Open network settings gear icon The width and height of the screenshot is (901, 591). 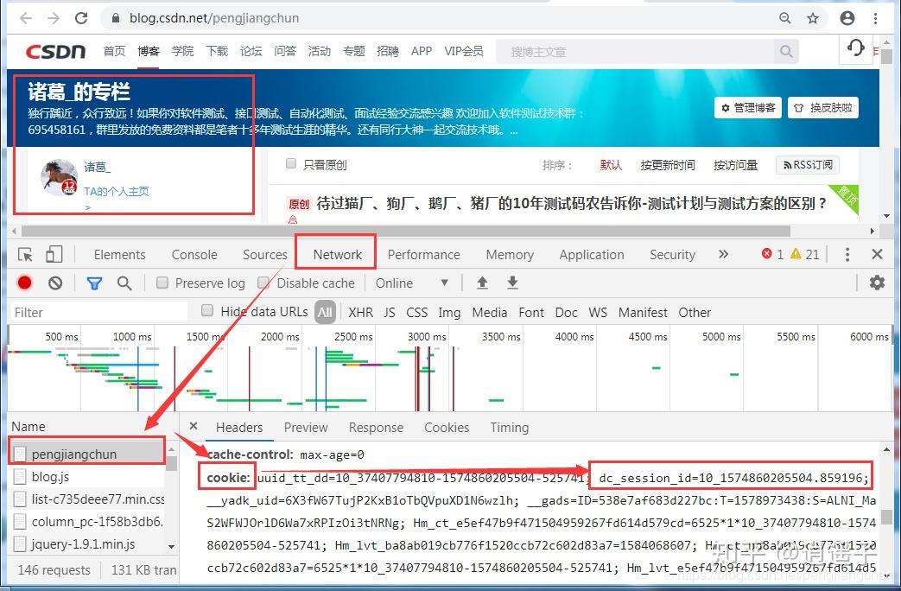(877, 283)
